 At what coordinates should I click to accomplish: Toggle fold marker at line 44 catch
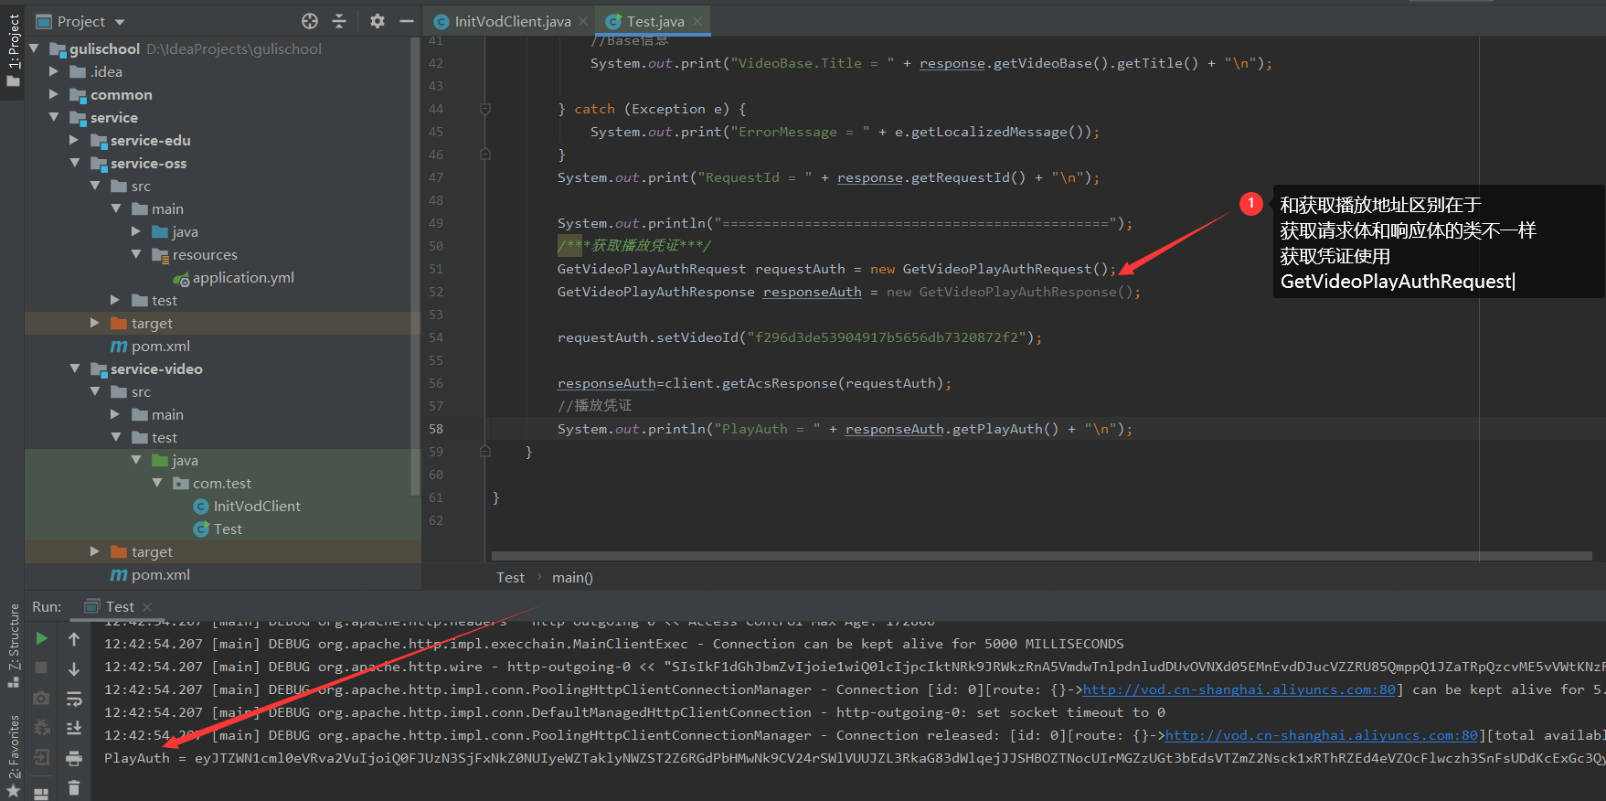tap(485, 109)
